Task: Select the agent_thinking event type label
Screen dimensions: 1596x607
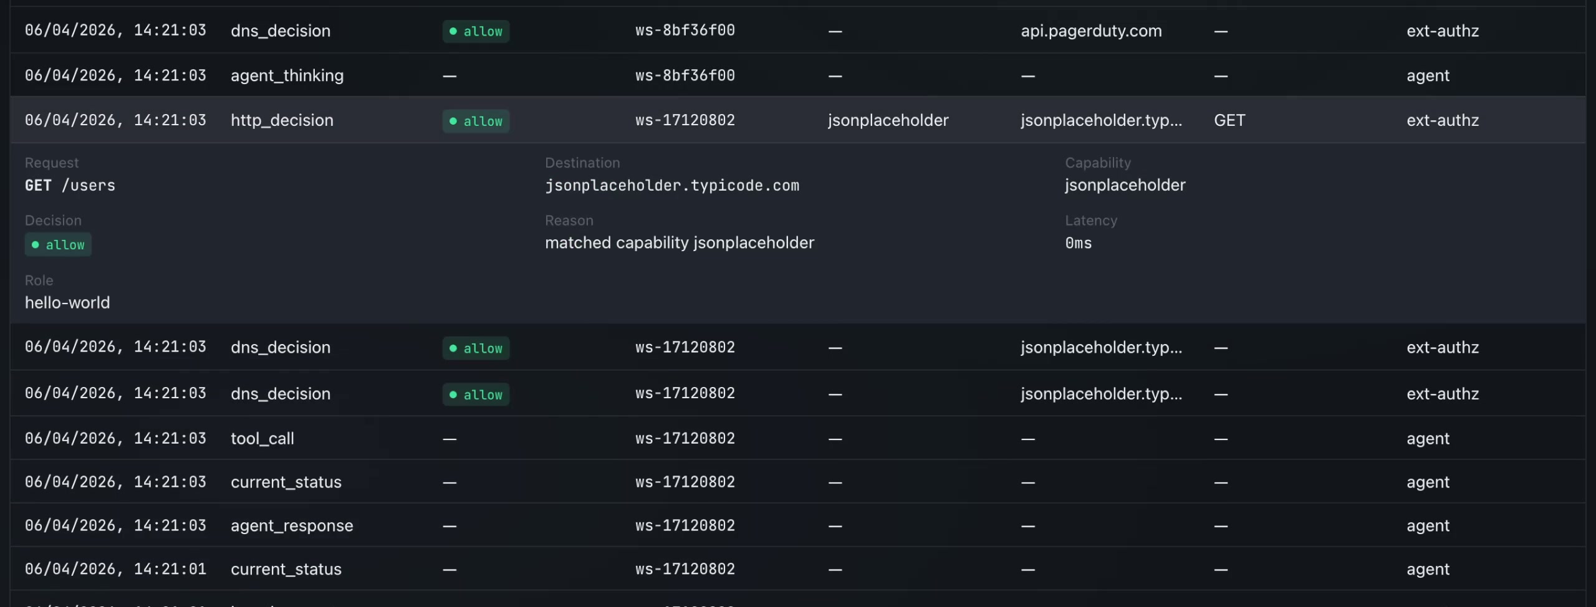Action: 287,75
